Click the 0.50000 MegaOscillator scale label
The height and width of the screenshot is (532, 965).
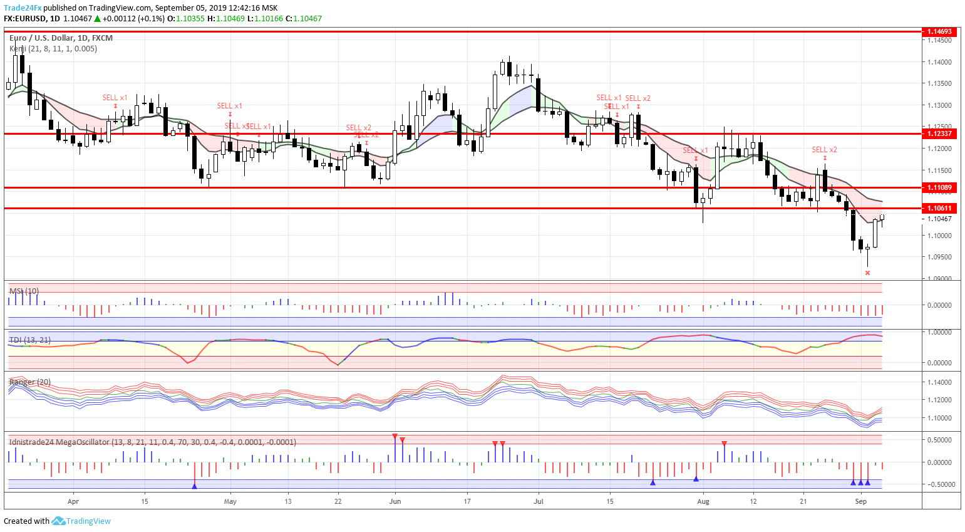939,440
